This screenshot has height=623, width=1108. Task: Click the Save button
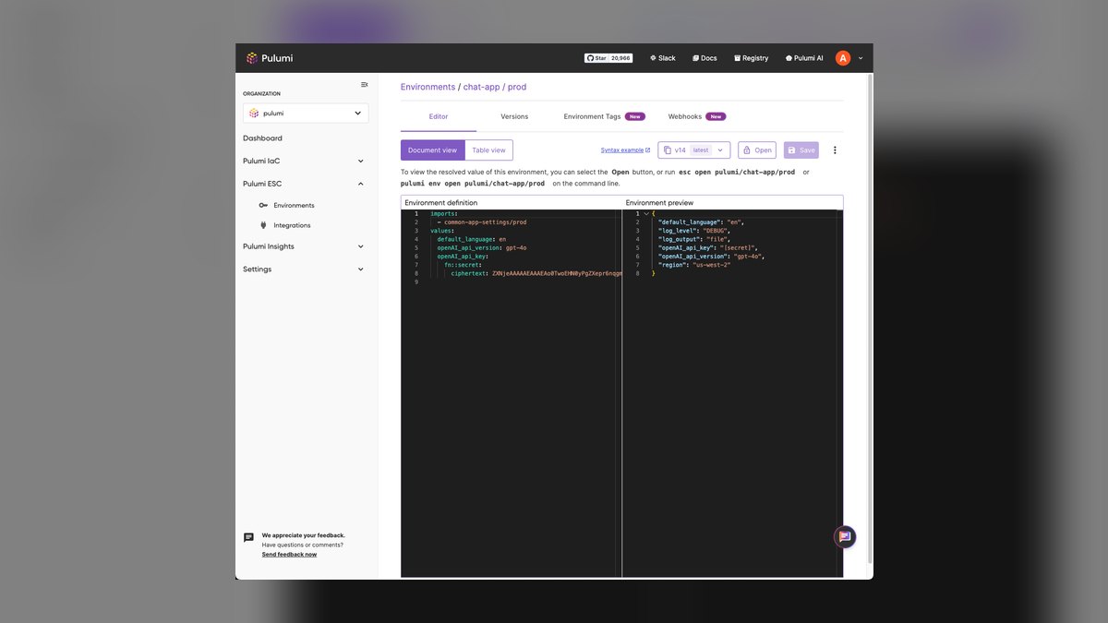coord(801,150)
